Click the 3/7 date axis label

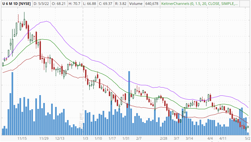(176, 138)
